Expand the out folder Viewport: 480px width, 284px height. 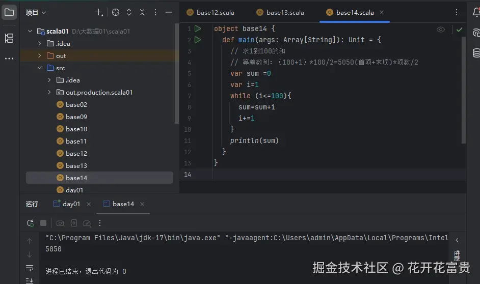coord(39,55)
